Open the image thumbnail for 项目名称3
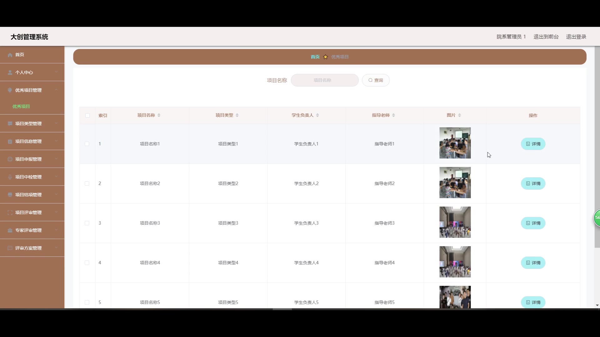600x337 pixels. pyautogui.click(x=455, y=222)
